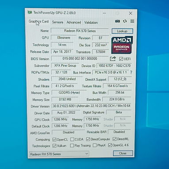Click the Texture Fillrate value 164.6 GTexel/s
Screen dimensions: 169x169
[x=117, y=86]
